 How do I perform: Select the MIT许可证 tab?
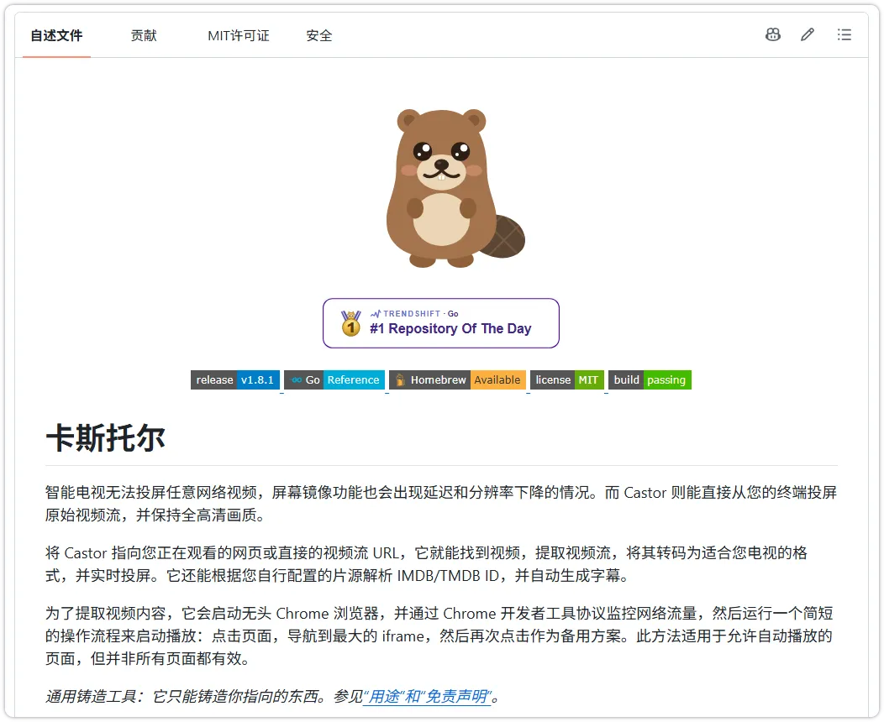coord(239,35)
